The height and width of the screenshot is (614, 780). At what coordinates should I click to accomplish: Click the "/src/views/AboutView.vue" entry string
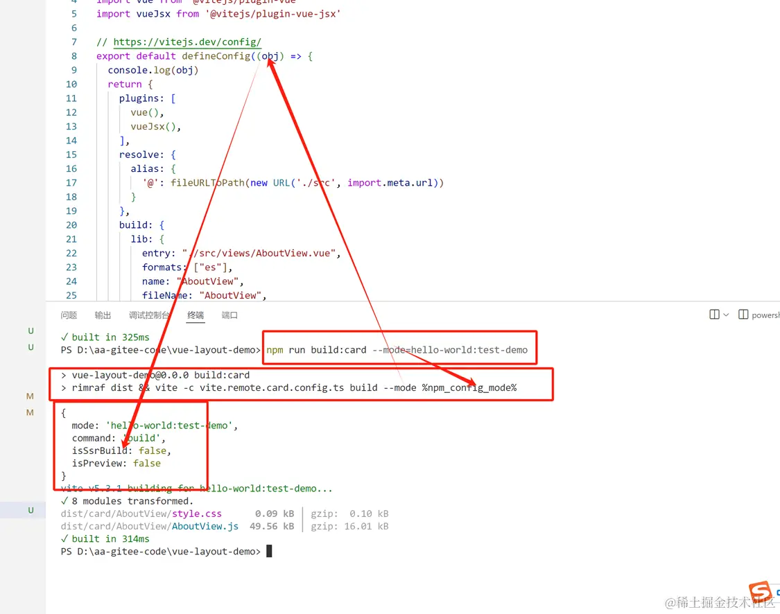259,253
